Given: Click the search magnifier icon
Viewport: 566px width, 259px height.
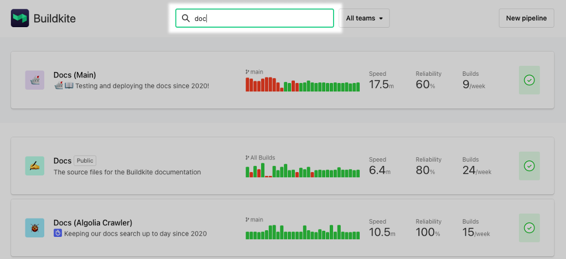Looking at the screenshot, I should 185,18.
